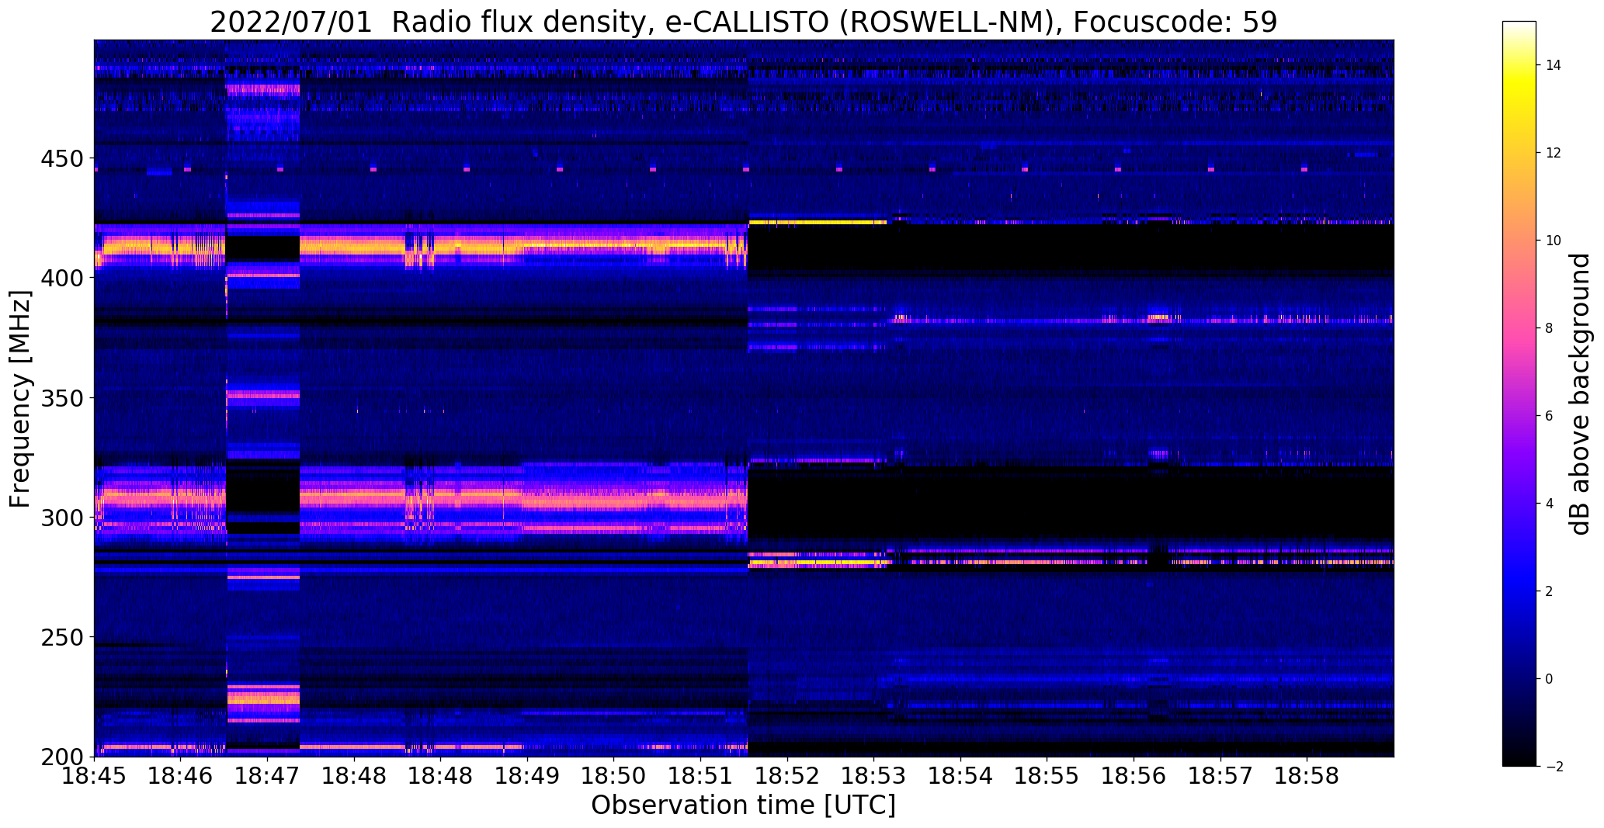Select the 18:45 time tick label
The width and height of the screenshot is (1604, 828).
pyautogui.click(x=94, y=775)
